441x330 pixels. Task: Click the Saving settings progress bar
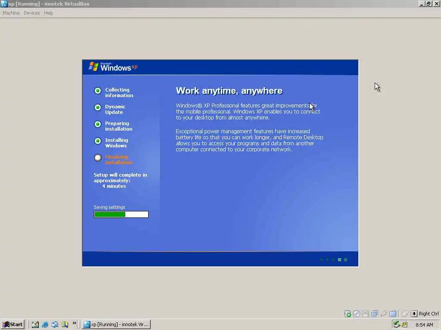point(121,214)
